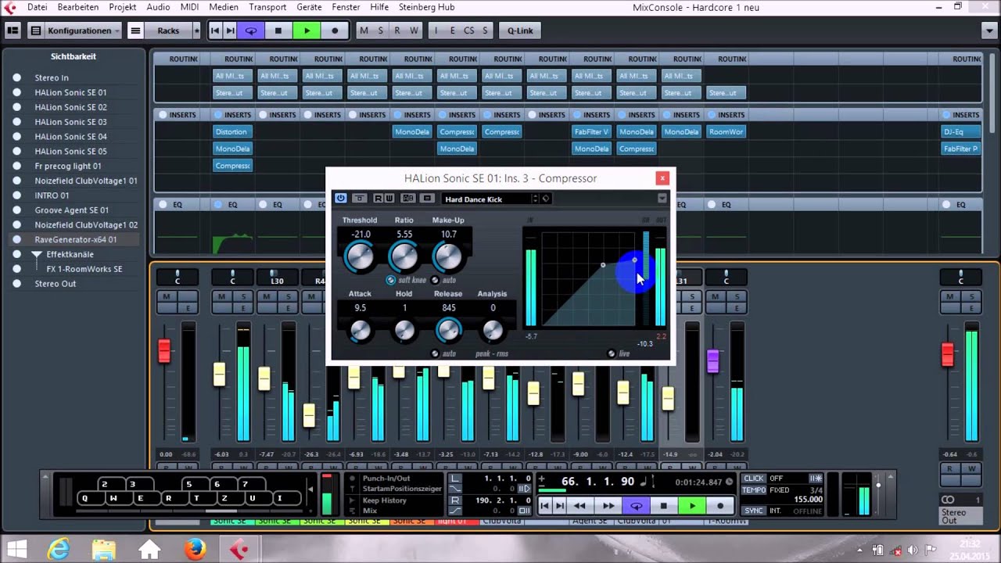Toggle global write automation W button
Image resolution: width=1001 pixels, height=563 pixels.
[414, 30]
